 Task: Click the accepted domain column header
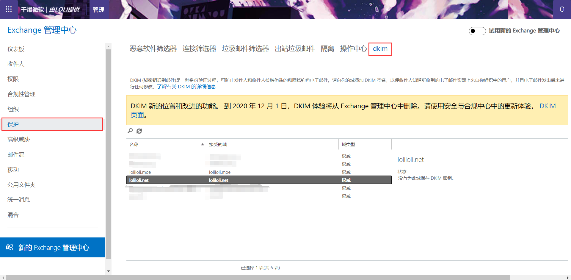click(x=218, y=144)
